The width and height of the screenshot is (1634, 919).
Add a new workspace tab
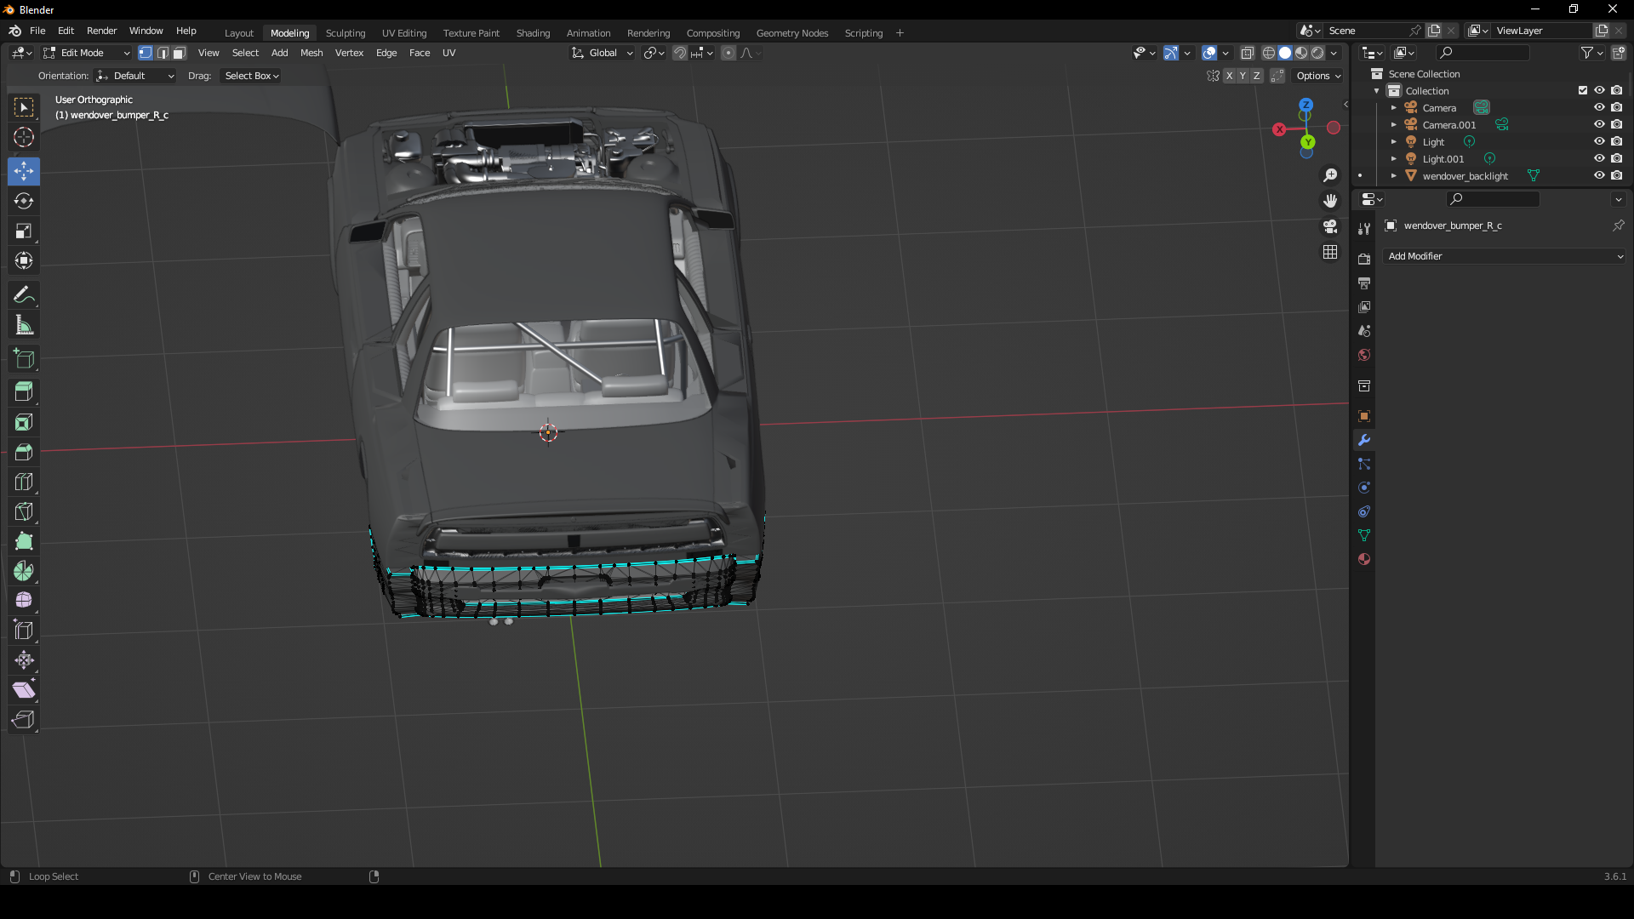(900, 33)
